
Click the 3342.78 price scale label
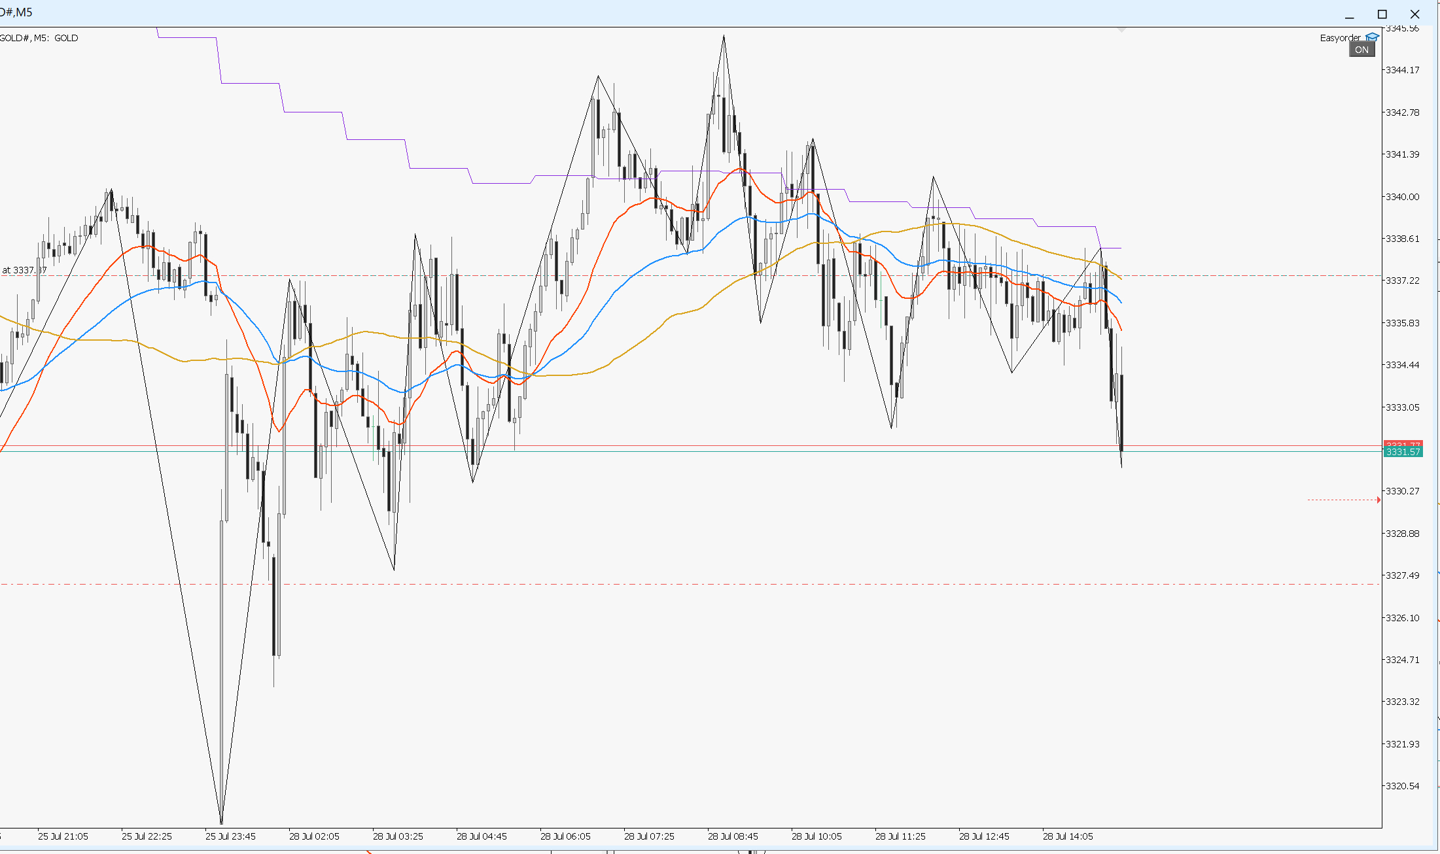click(1403, 112)
